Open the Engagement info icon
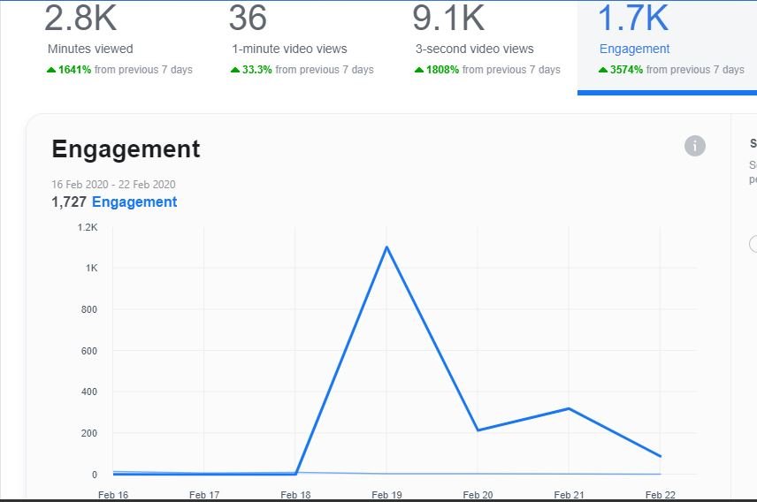The image size is (757, 502). tap(695, 146)
